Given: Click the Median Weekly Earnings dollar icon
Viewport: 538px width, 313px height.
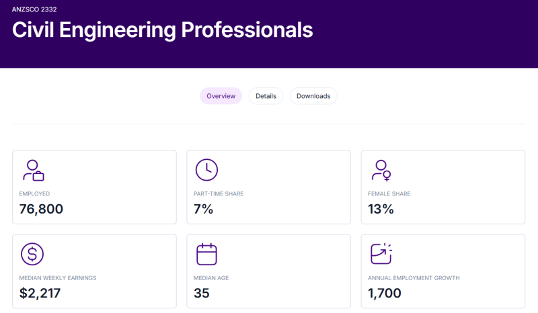Looking at the screenshot, I should [32, 254].
